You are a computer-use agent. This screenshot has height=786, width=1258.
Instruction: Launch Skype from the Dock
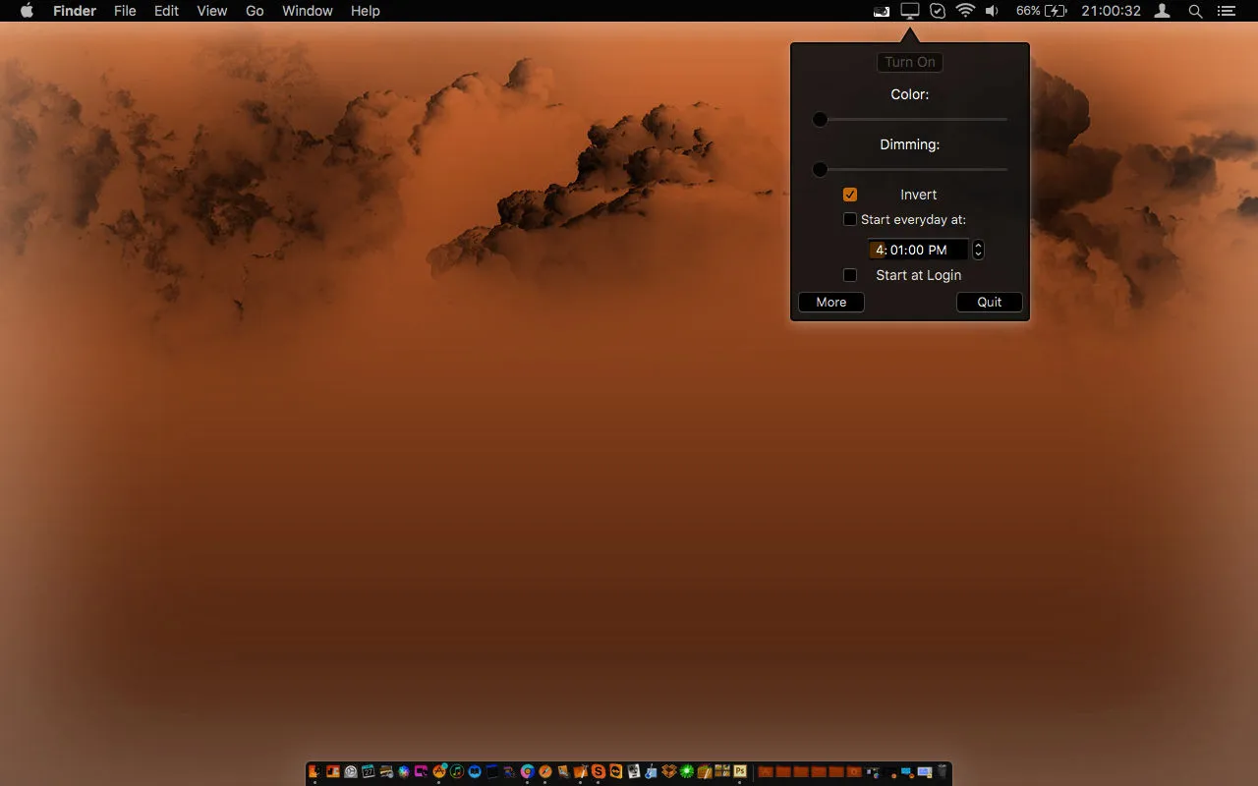pos(598,772)
